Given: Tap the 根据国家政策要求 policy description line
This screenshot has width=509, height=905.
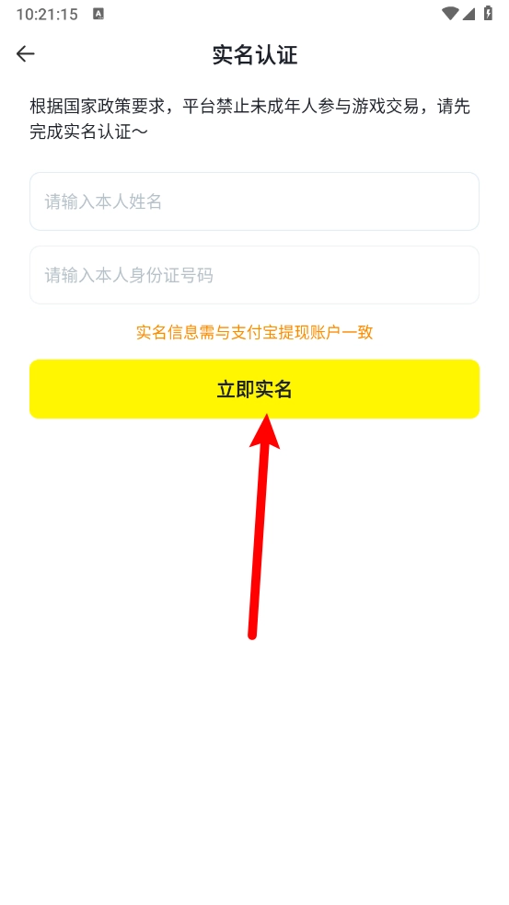Looking at the screenshot, I should coord(249,106).
